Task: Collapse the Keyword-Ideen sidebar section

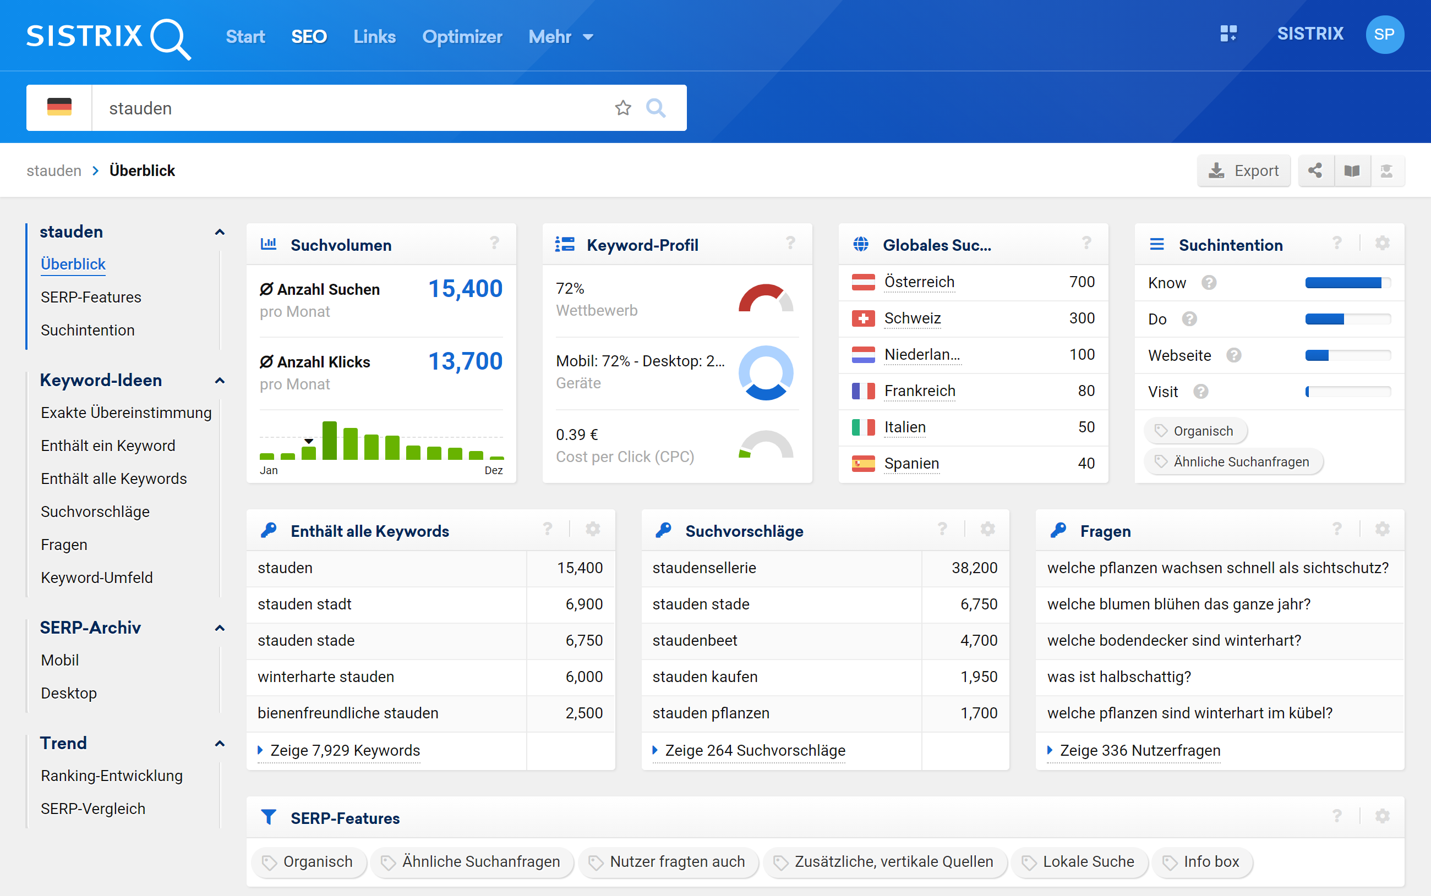Action: point(220,381)
